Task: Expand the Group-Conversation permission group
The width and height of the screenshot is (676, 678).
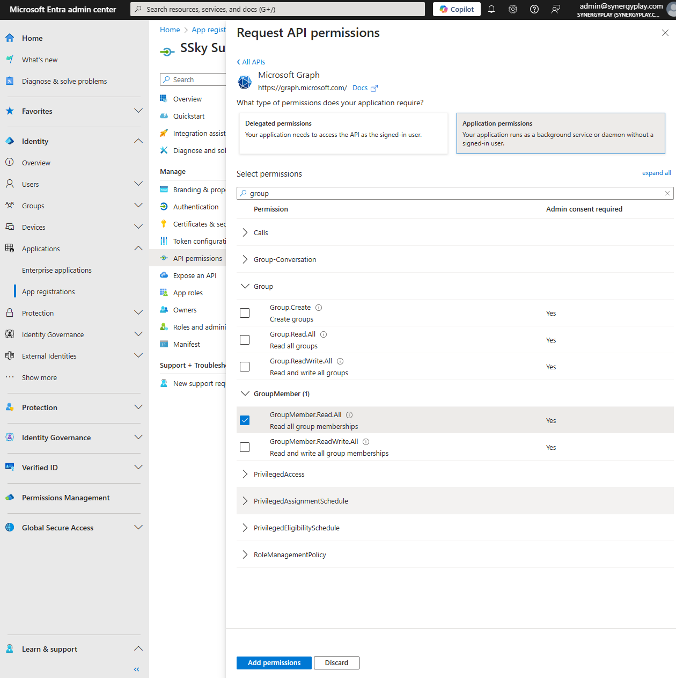Action: (245, 259)
